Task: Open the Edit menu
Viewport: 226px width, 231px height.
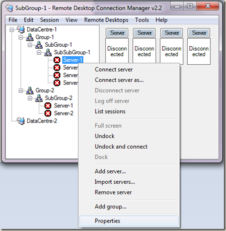Action: pos(29,20)
